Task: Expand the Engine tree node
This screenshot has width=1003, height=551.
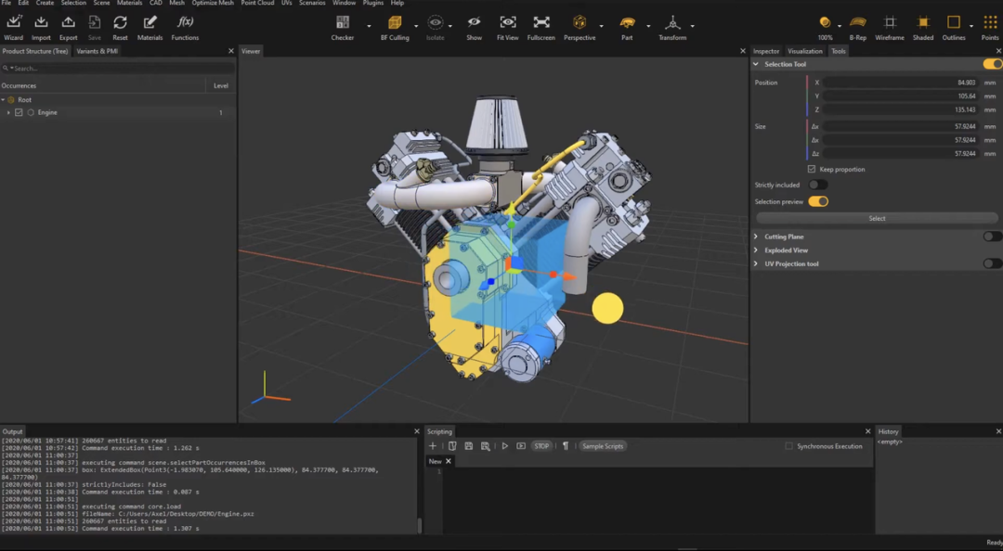Action: click(x=8, y=113)
